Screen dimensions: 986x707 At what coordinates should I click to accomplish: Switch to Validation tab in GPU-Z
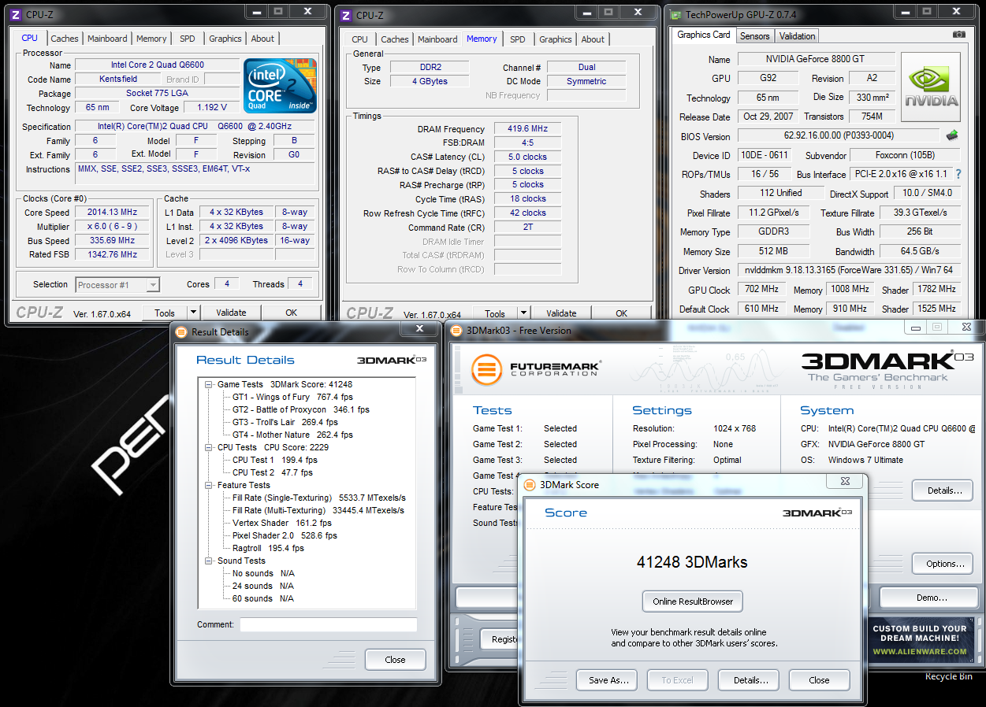click(x=798, y=36)
